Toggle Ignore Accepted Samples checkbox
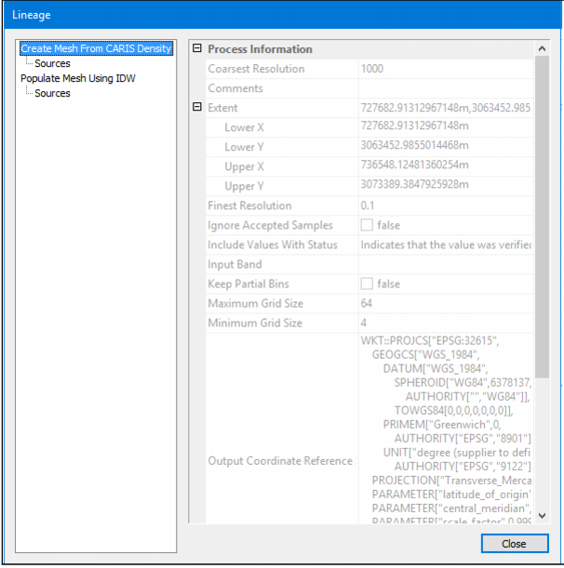This screenshot has width=564, height=568. pos(367,225)
